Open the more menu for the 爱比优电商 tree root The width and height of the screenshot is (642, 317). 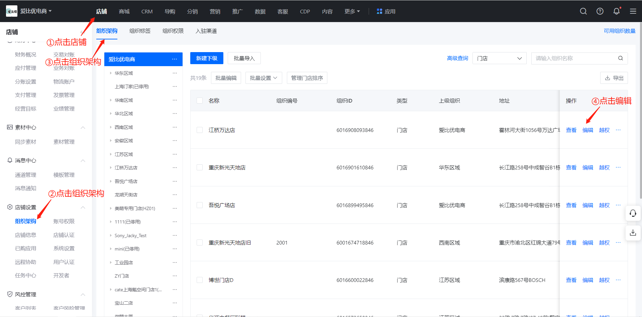[x=175, y=59]
